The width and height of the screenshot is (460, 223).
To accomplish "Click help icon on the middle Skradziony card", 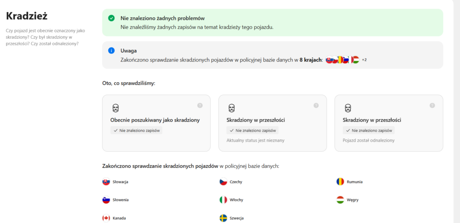I will click(316, 105).
